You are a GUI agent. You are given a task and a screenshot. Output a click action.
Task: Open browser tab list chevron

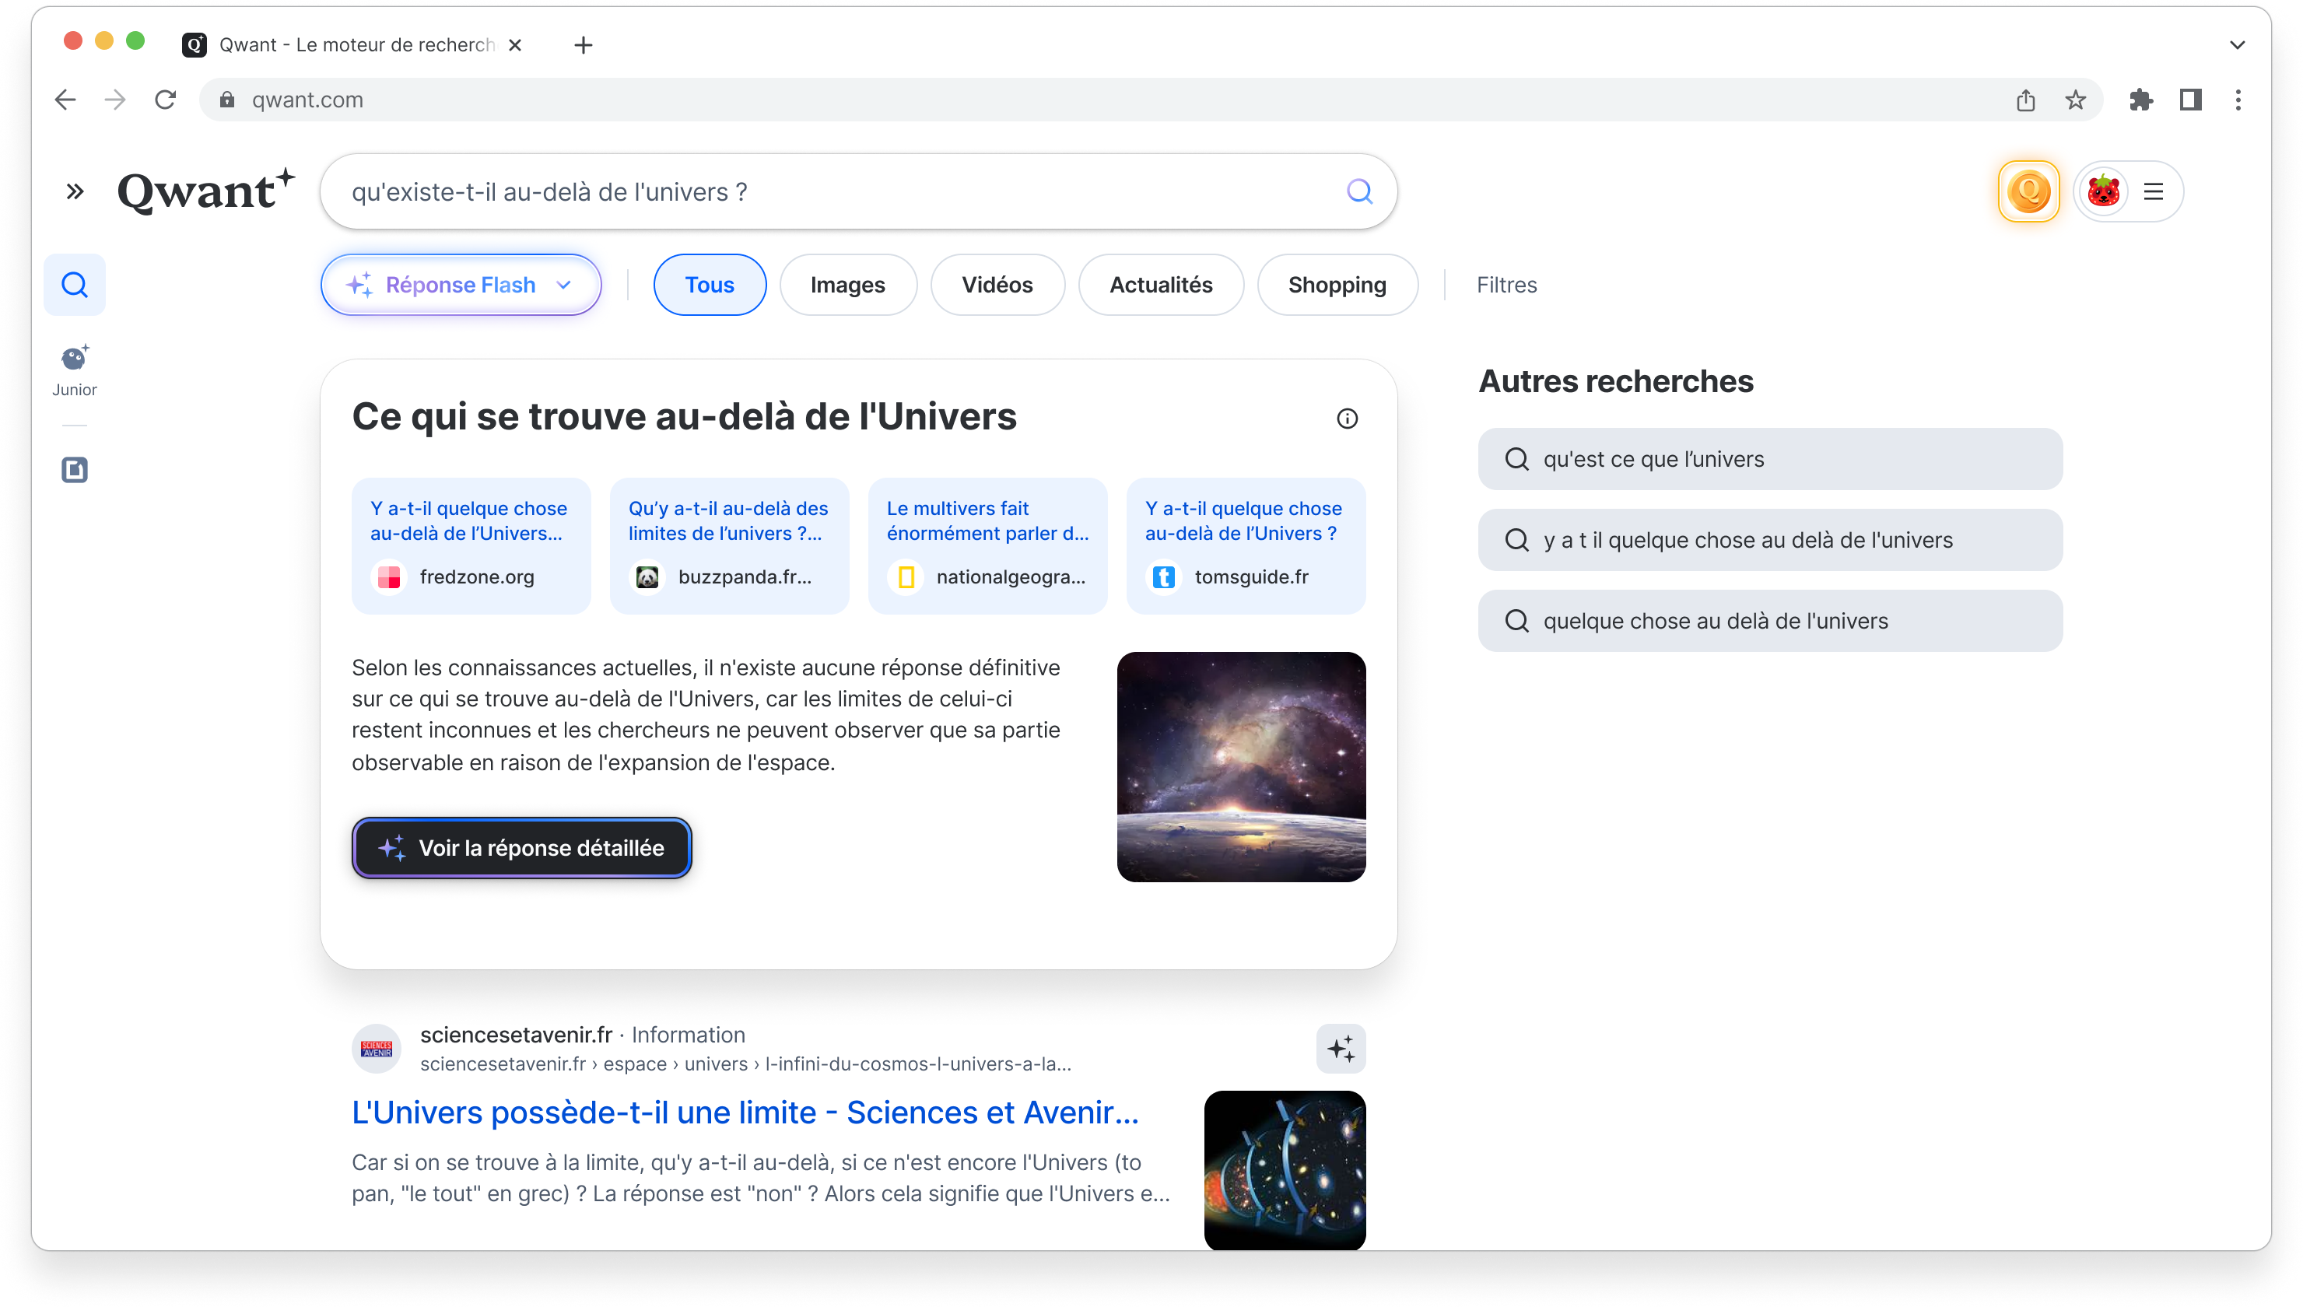coord(2237,45)
